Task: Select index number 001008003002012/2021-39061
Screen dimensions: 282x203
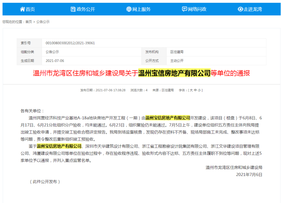Action: click(x=70, y=43)
